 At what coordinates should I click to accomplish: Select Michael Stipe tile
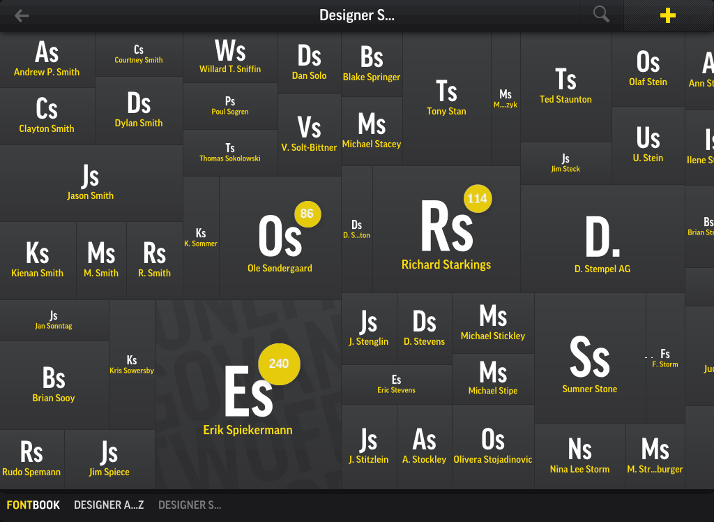[493, 379]
